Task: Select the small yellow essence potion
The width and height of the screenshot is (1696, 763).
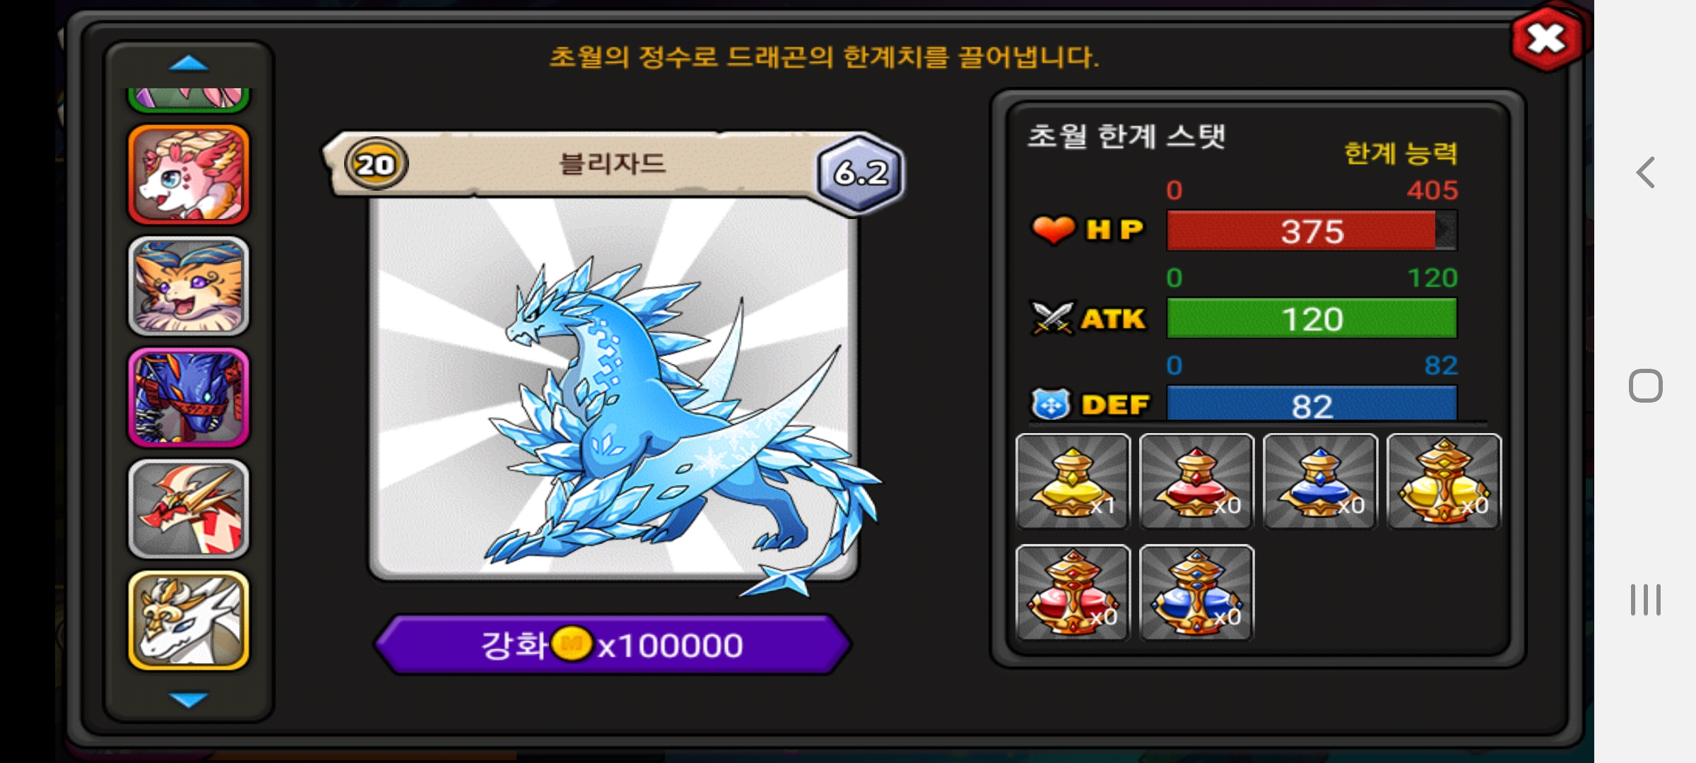Action: pyautogui.click(x=1073, y=481)
